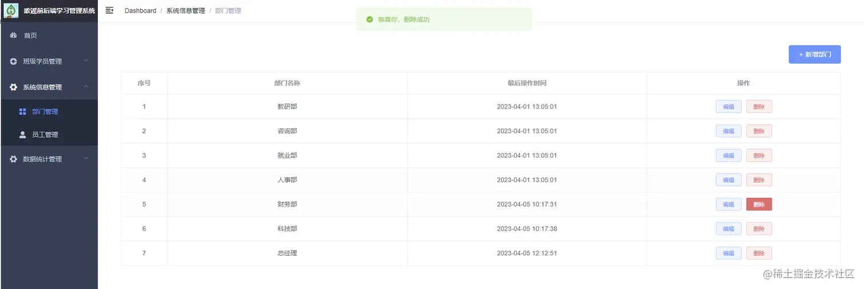Image resolution: width=864 pixels, height=289 pixels.
Task: Edit the 就业部 row
Action: coord(729,155)
